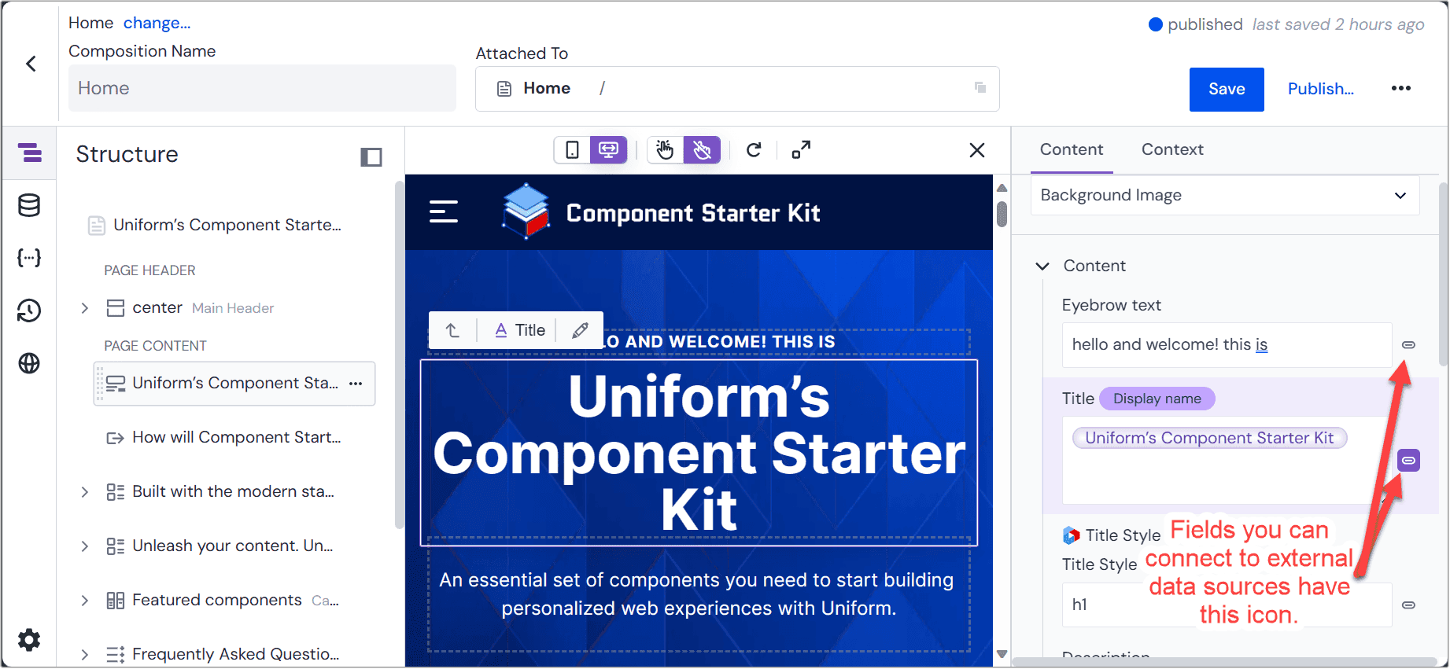Image resolution: width=1450 pixels, height=669 pixels.
Task: Click the Composition Name input field
Action: (x=262, y=88)
